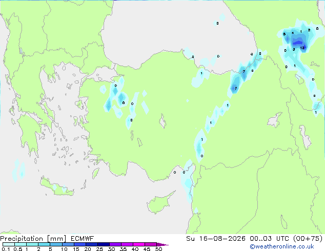Pick the 2–5 mm legend swatch
325x251 pixels.
click(x=44, y=244)
